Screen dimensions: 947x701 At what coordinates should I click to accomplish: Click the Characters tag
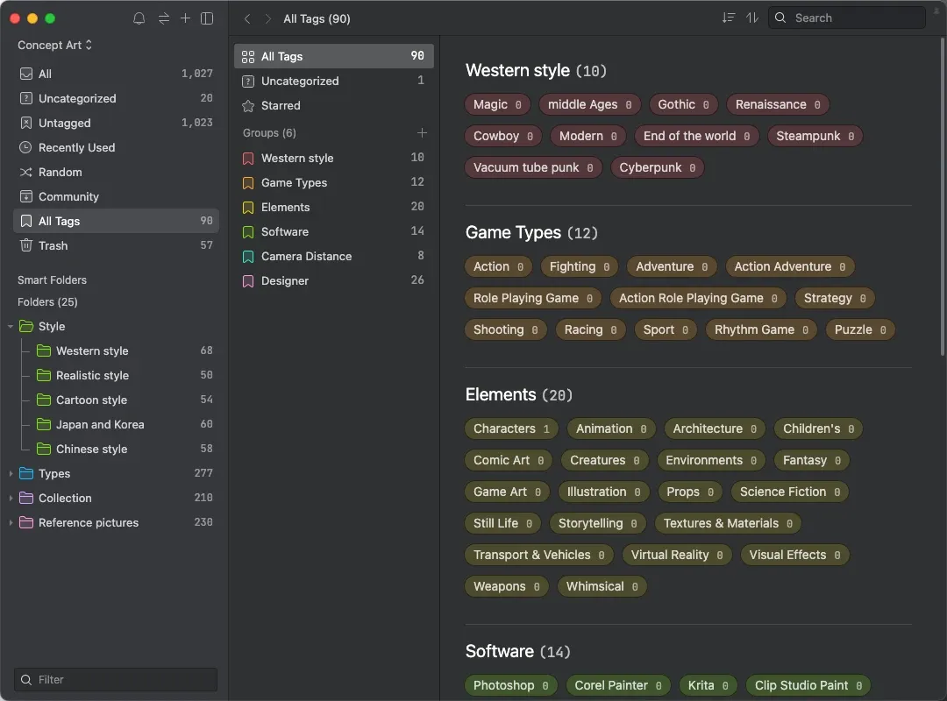pyautogui.click(x=511, y=428)
